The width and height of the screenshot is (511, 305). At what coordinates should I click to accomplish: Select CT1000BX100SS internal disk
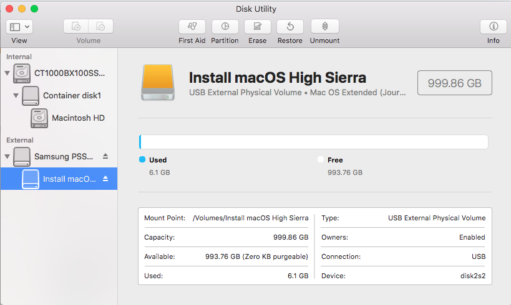click(69, 73)
